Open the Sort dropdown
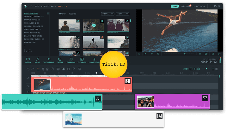The height and width of the screenshot is (129, 227). pos(122,14)
